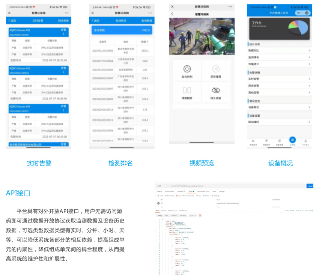Click the beautify icon beside JSON selector
The width and height of the screenshot is (319, 278).
(200, 215)
